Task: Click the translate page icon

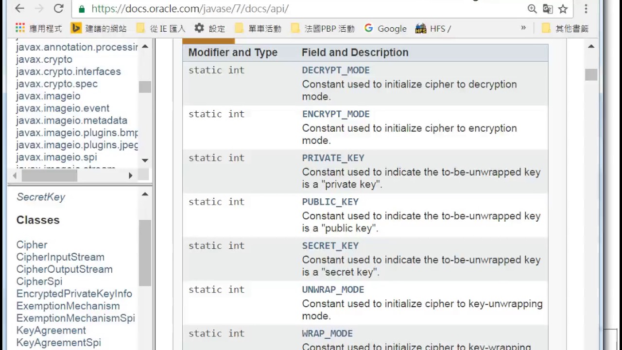Action: click(x=548, y=9)
